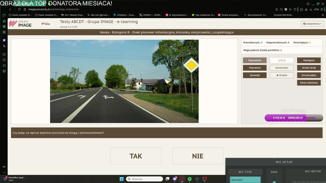Viewport: 326px width, 183px height.
Task: Open the first Pasek zakładek bookmark folder
Action: tap(20, 15)
